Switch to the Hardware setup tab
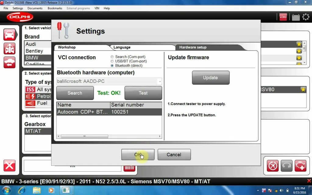This screenshot has width=312, height=195. click(193, 47)
